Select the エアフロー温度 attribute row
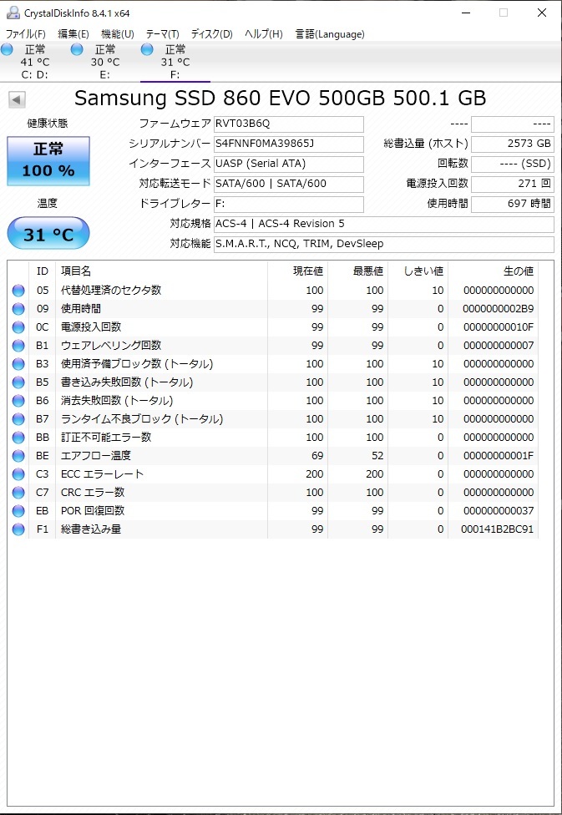 (x=273, y=456)
